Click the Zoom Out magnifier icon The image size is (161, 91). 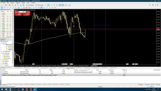pyautogui.click(x=57, y=5)
